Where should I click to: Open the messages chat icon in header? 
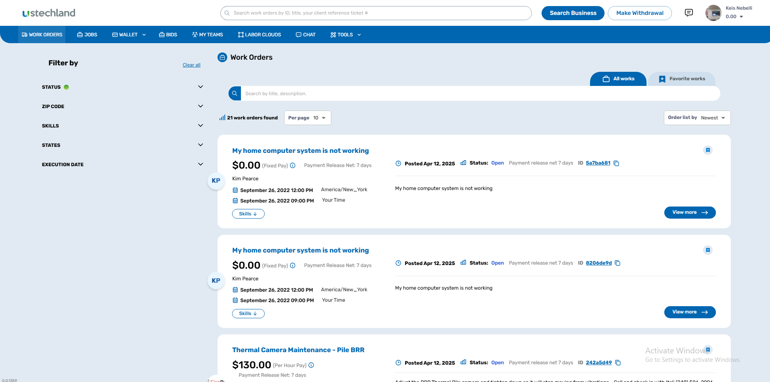(x=689, y=13)
